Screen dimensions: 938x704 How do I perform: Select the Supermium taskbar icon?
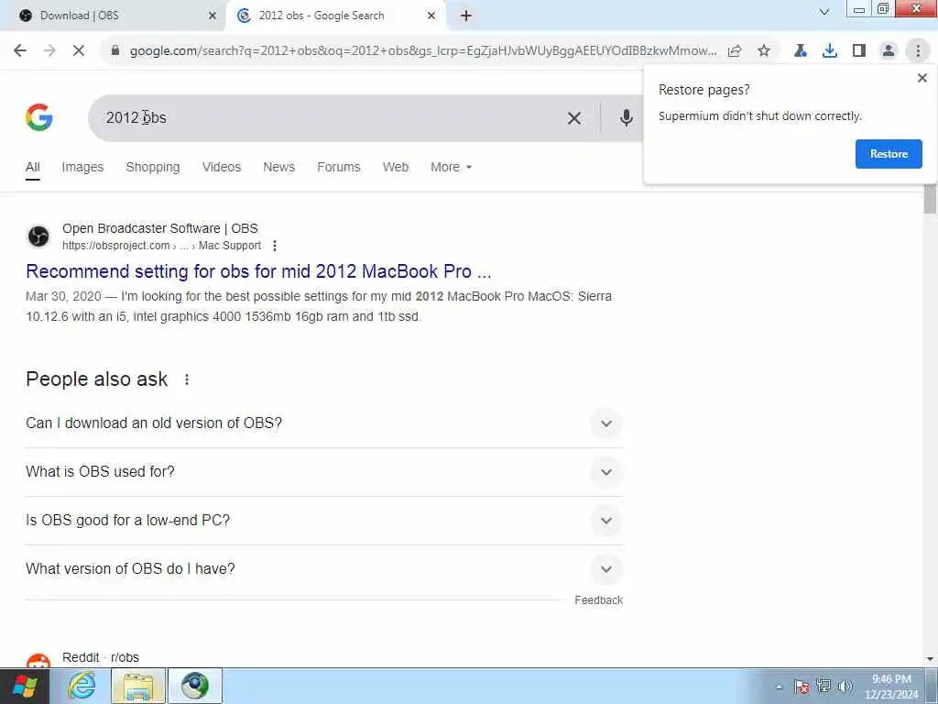(195, 686)
